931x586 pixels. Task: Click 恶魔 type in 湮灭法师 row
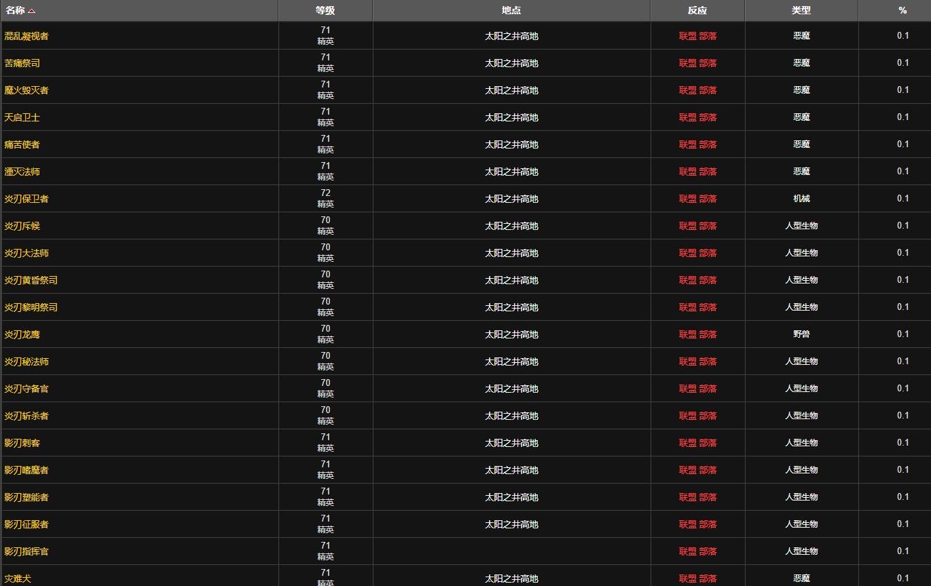[801, 172]
